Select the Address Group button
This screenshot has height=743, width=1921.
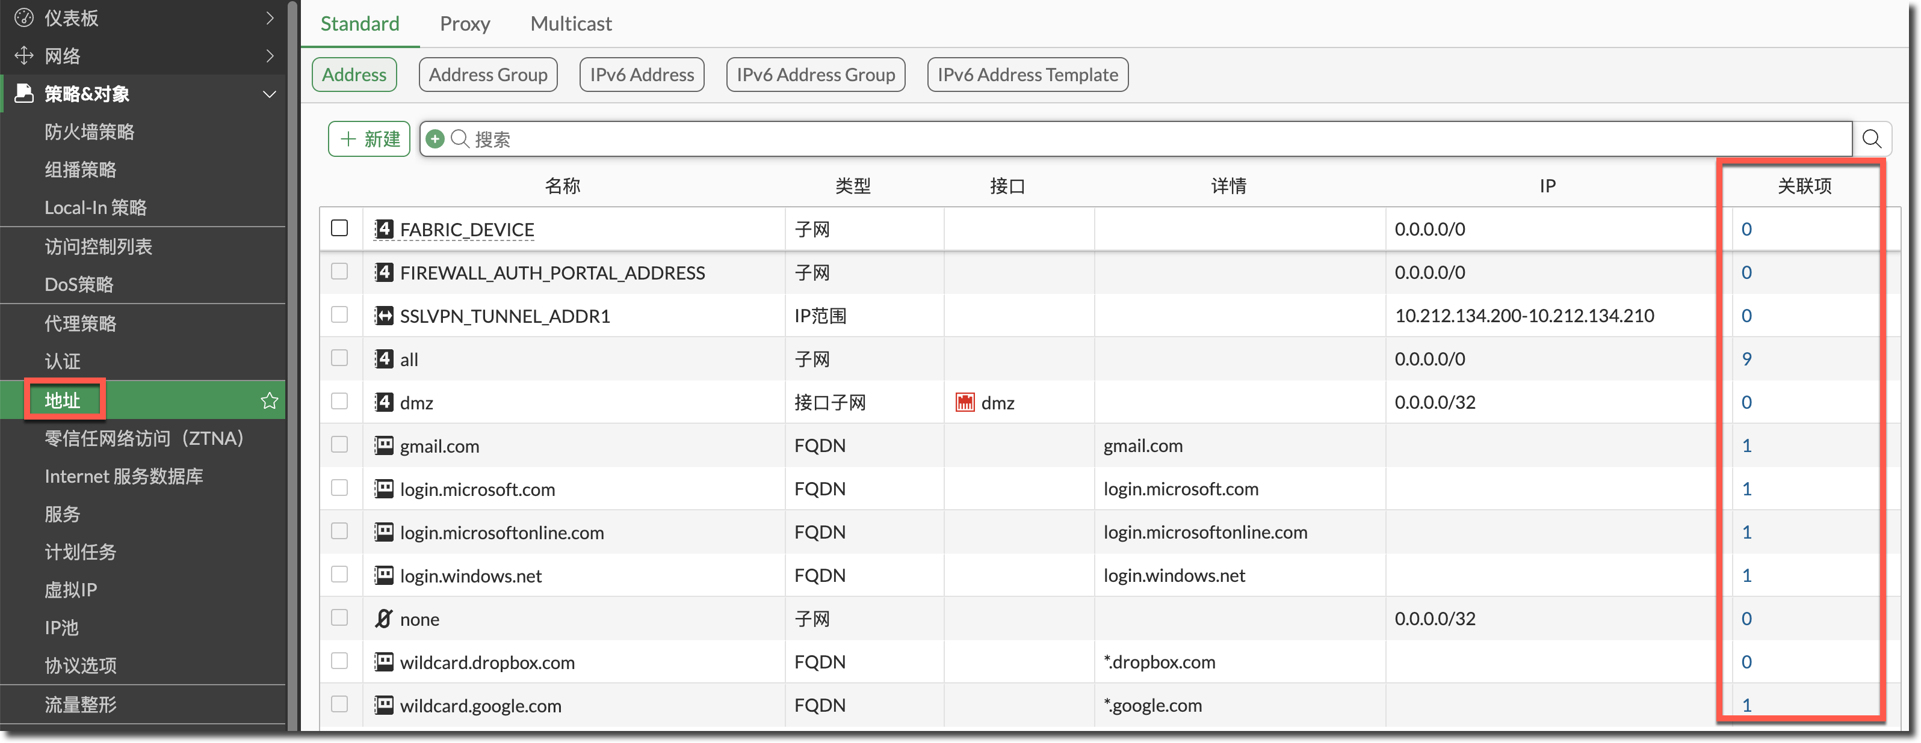(x=487, y=75)
